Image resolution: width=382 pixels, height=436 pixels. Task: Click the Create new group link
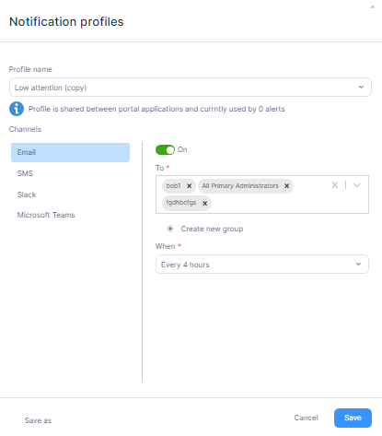click(x=212, y=229)
